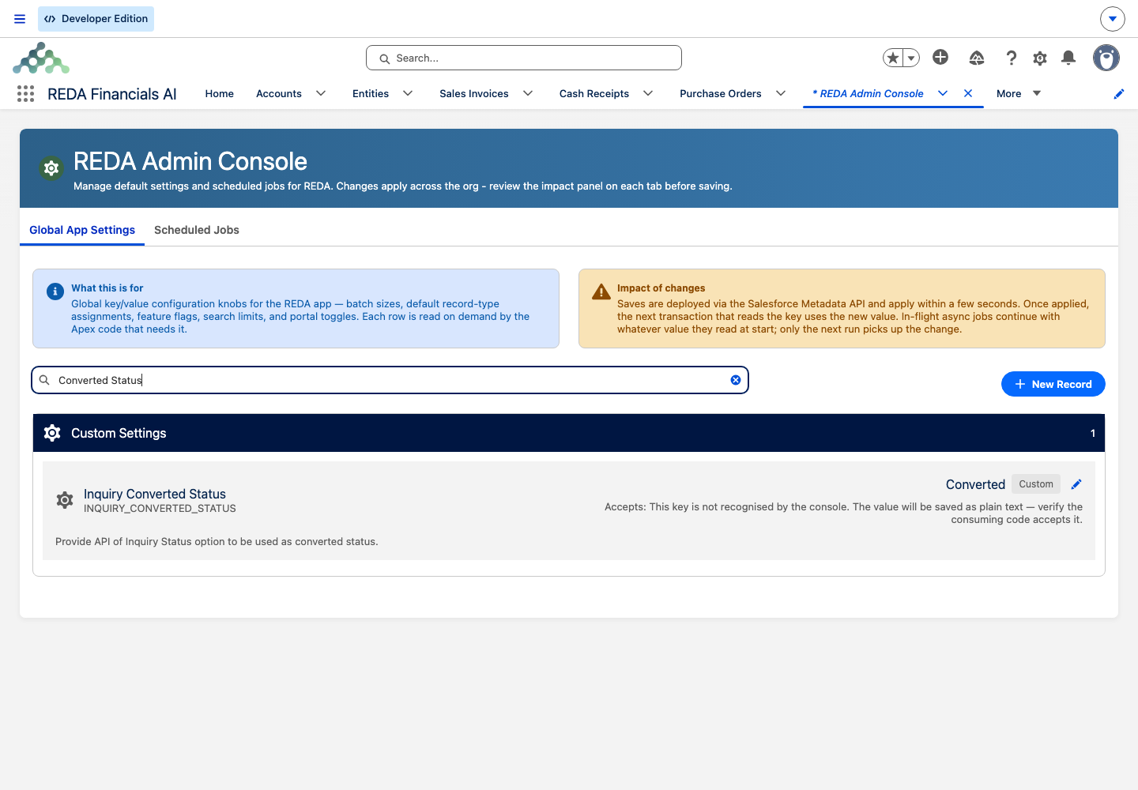Select the INQUIRY_CONVERTED_STATUS key text
Image resolution: width=1138 pixels, height=790 pixels.
point(160,509)
